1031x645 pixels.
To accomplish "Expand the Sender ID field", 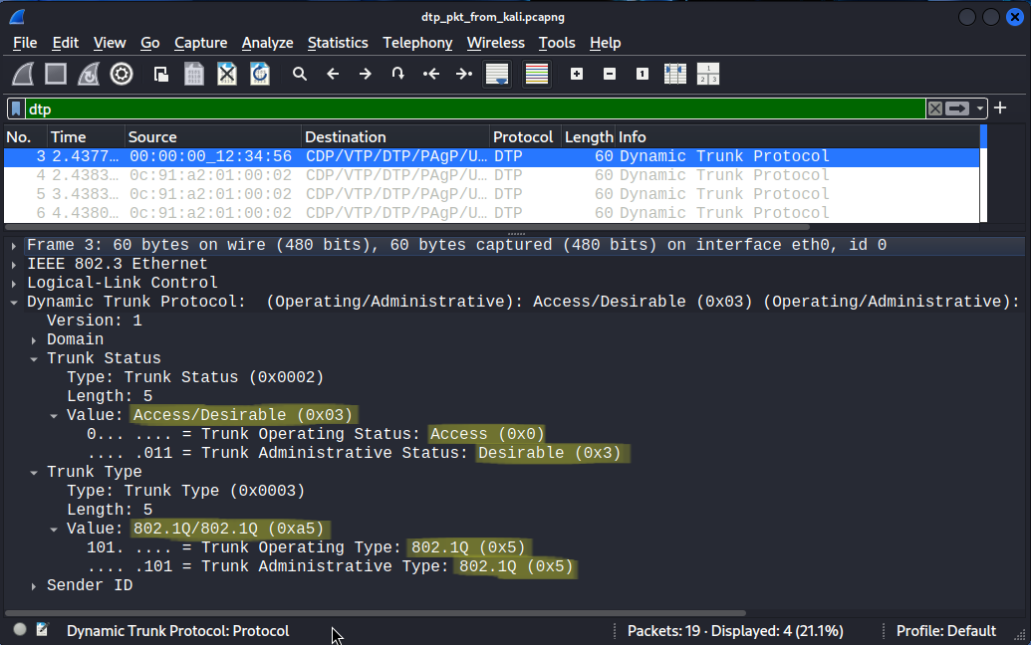I will coord(35,586).
